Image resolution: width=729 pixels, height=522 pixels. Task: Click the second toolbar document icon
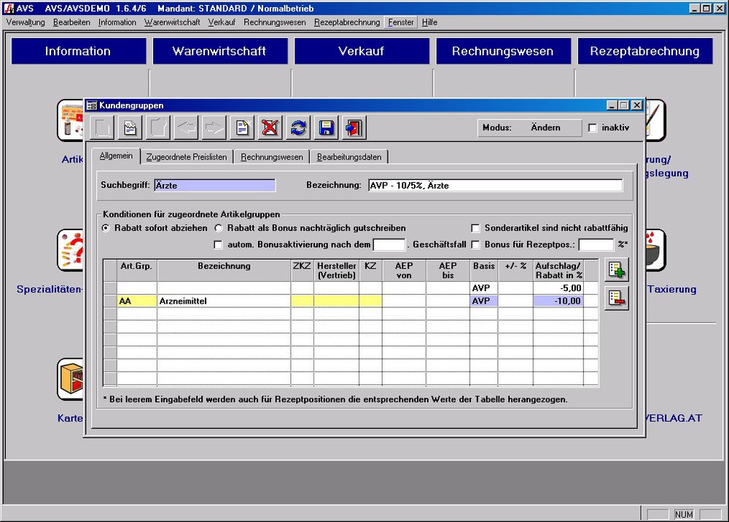pos(130,127)
